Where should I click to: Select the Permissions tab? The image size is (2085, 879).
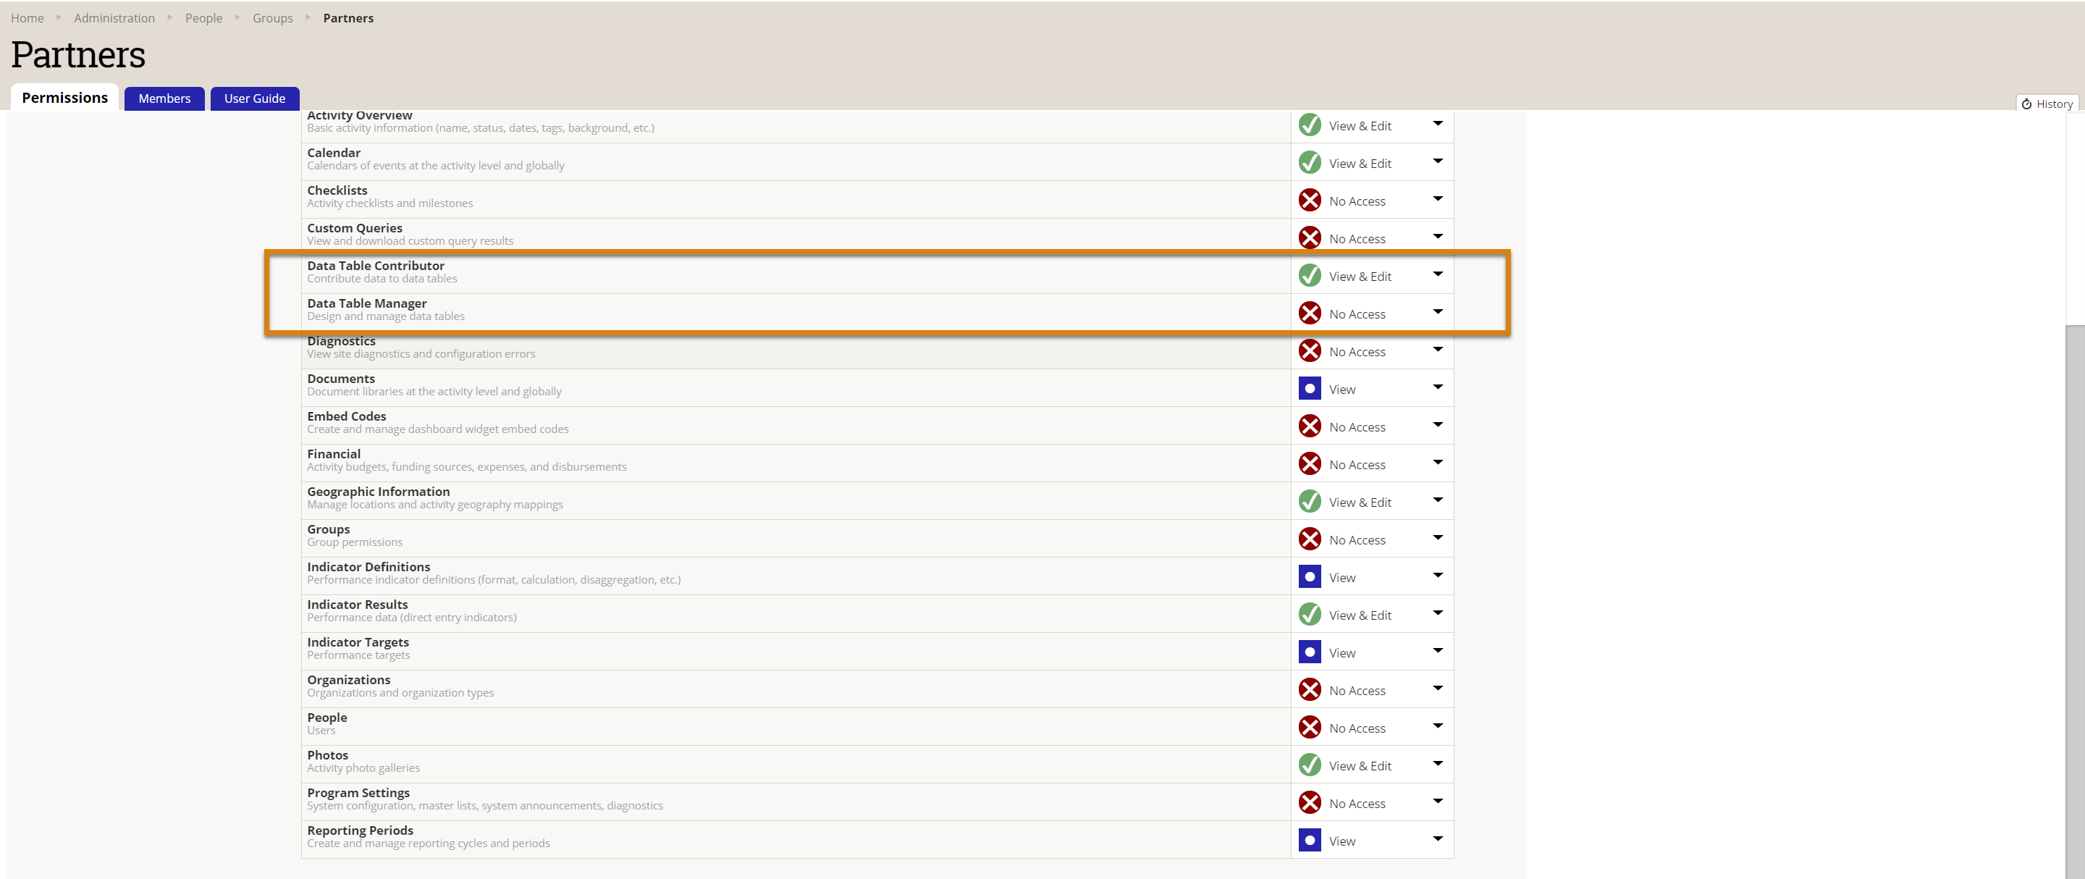pyautogui.click(x=64, y=97)
